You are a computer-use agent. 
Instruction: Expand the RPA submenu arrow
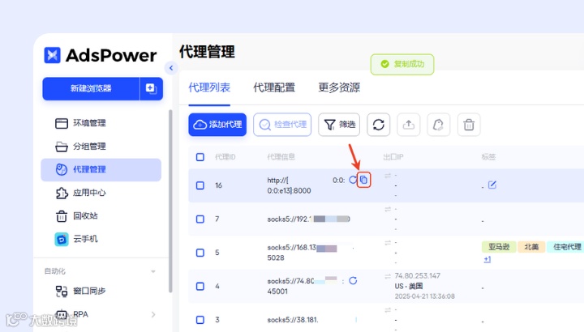[153, 314]
